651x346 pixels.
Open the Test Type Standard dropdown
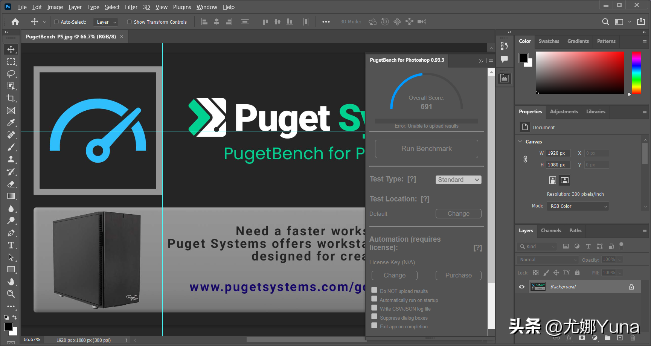458,180
